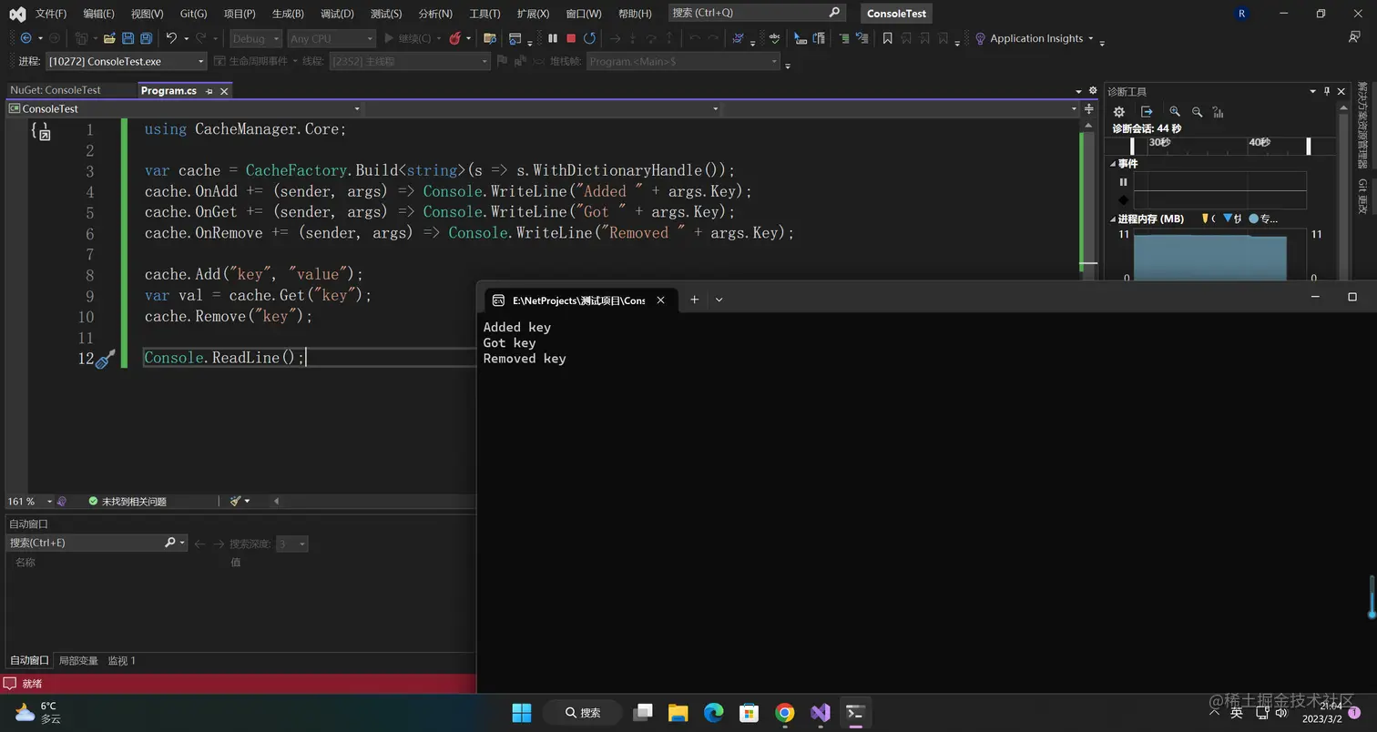Zoom in on the diagnostic timeline
The width and height of the screenshot is (1377, 732).
point(1175,112)
